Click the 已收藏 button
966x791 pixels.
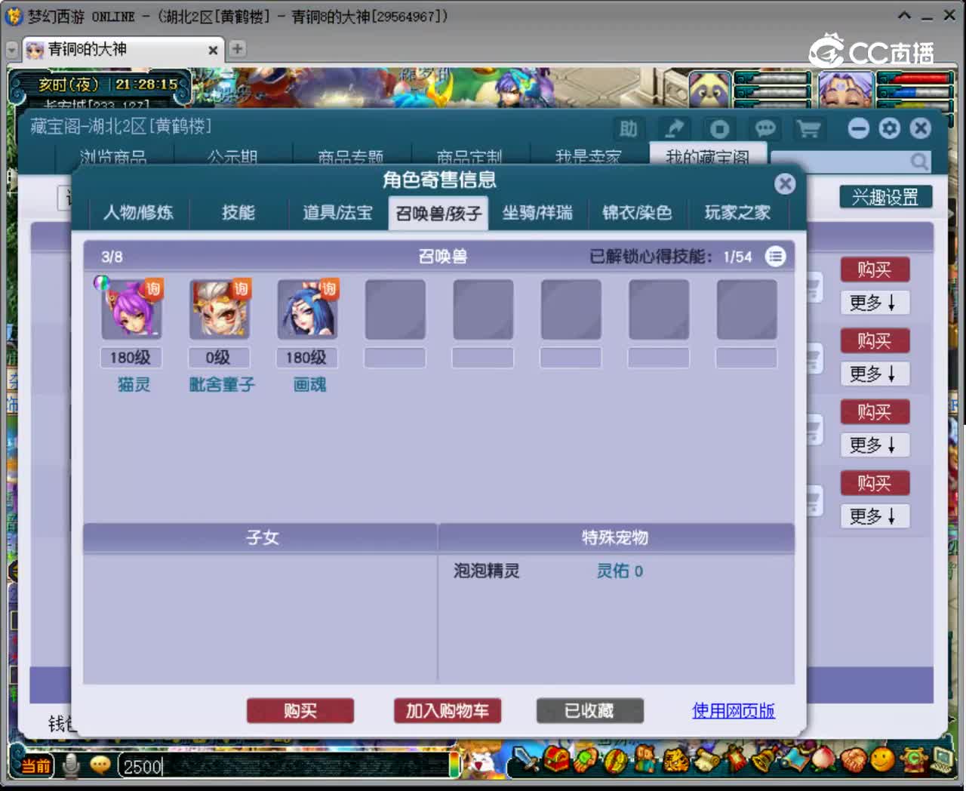pyautogui.click(x=589, y=711)
